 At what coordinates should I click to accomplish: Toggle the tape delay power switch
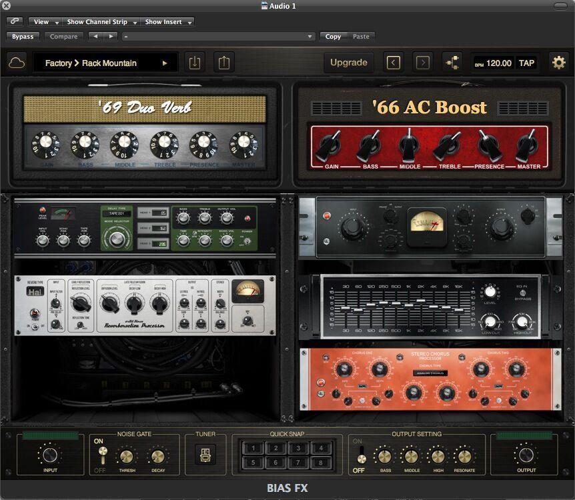[247, 241]
